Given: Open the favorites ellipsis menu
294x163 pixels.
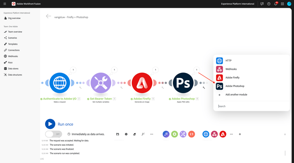Looking at the screenshot, I should [231, 134].
